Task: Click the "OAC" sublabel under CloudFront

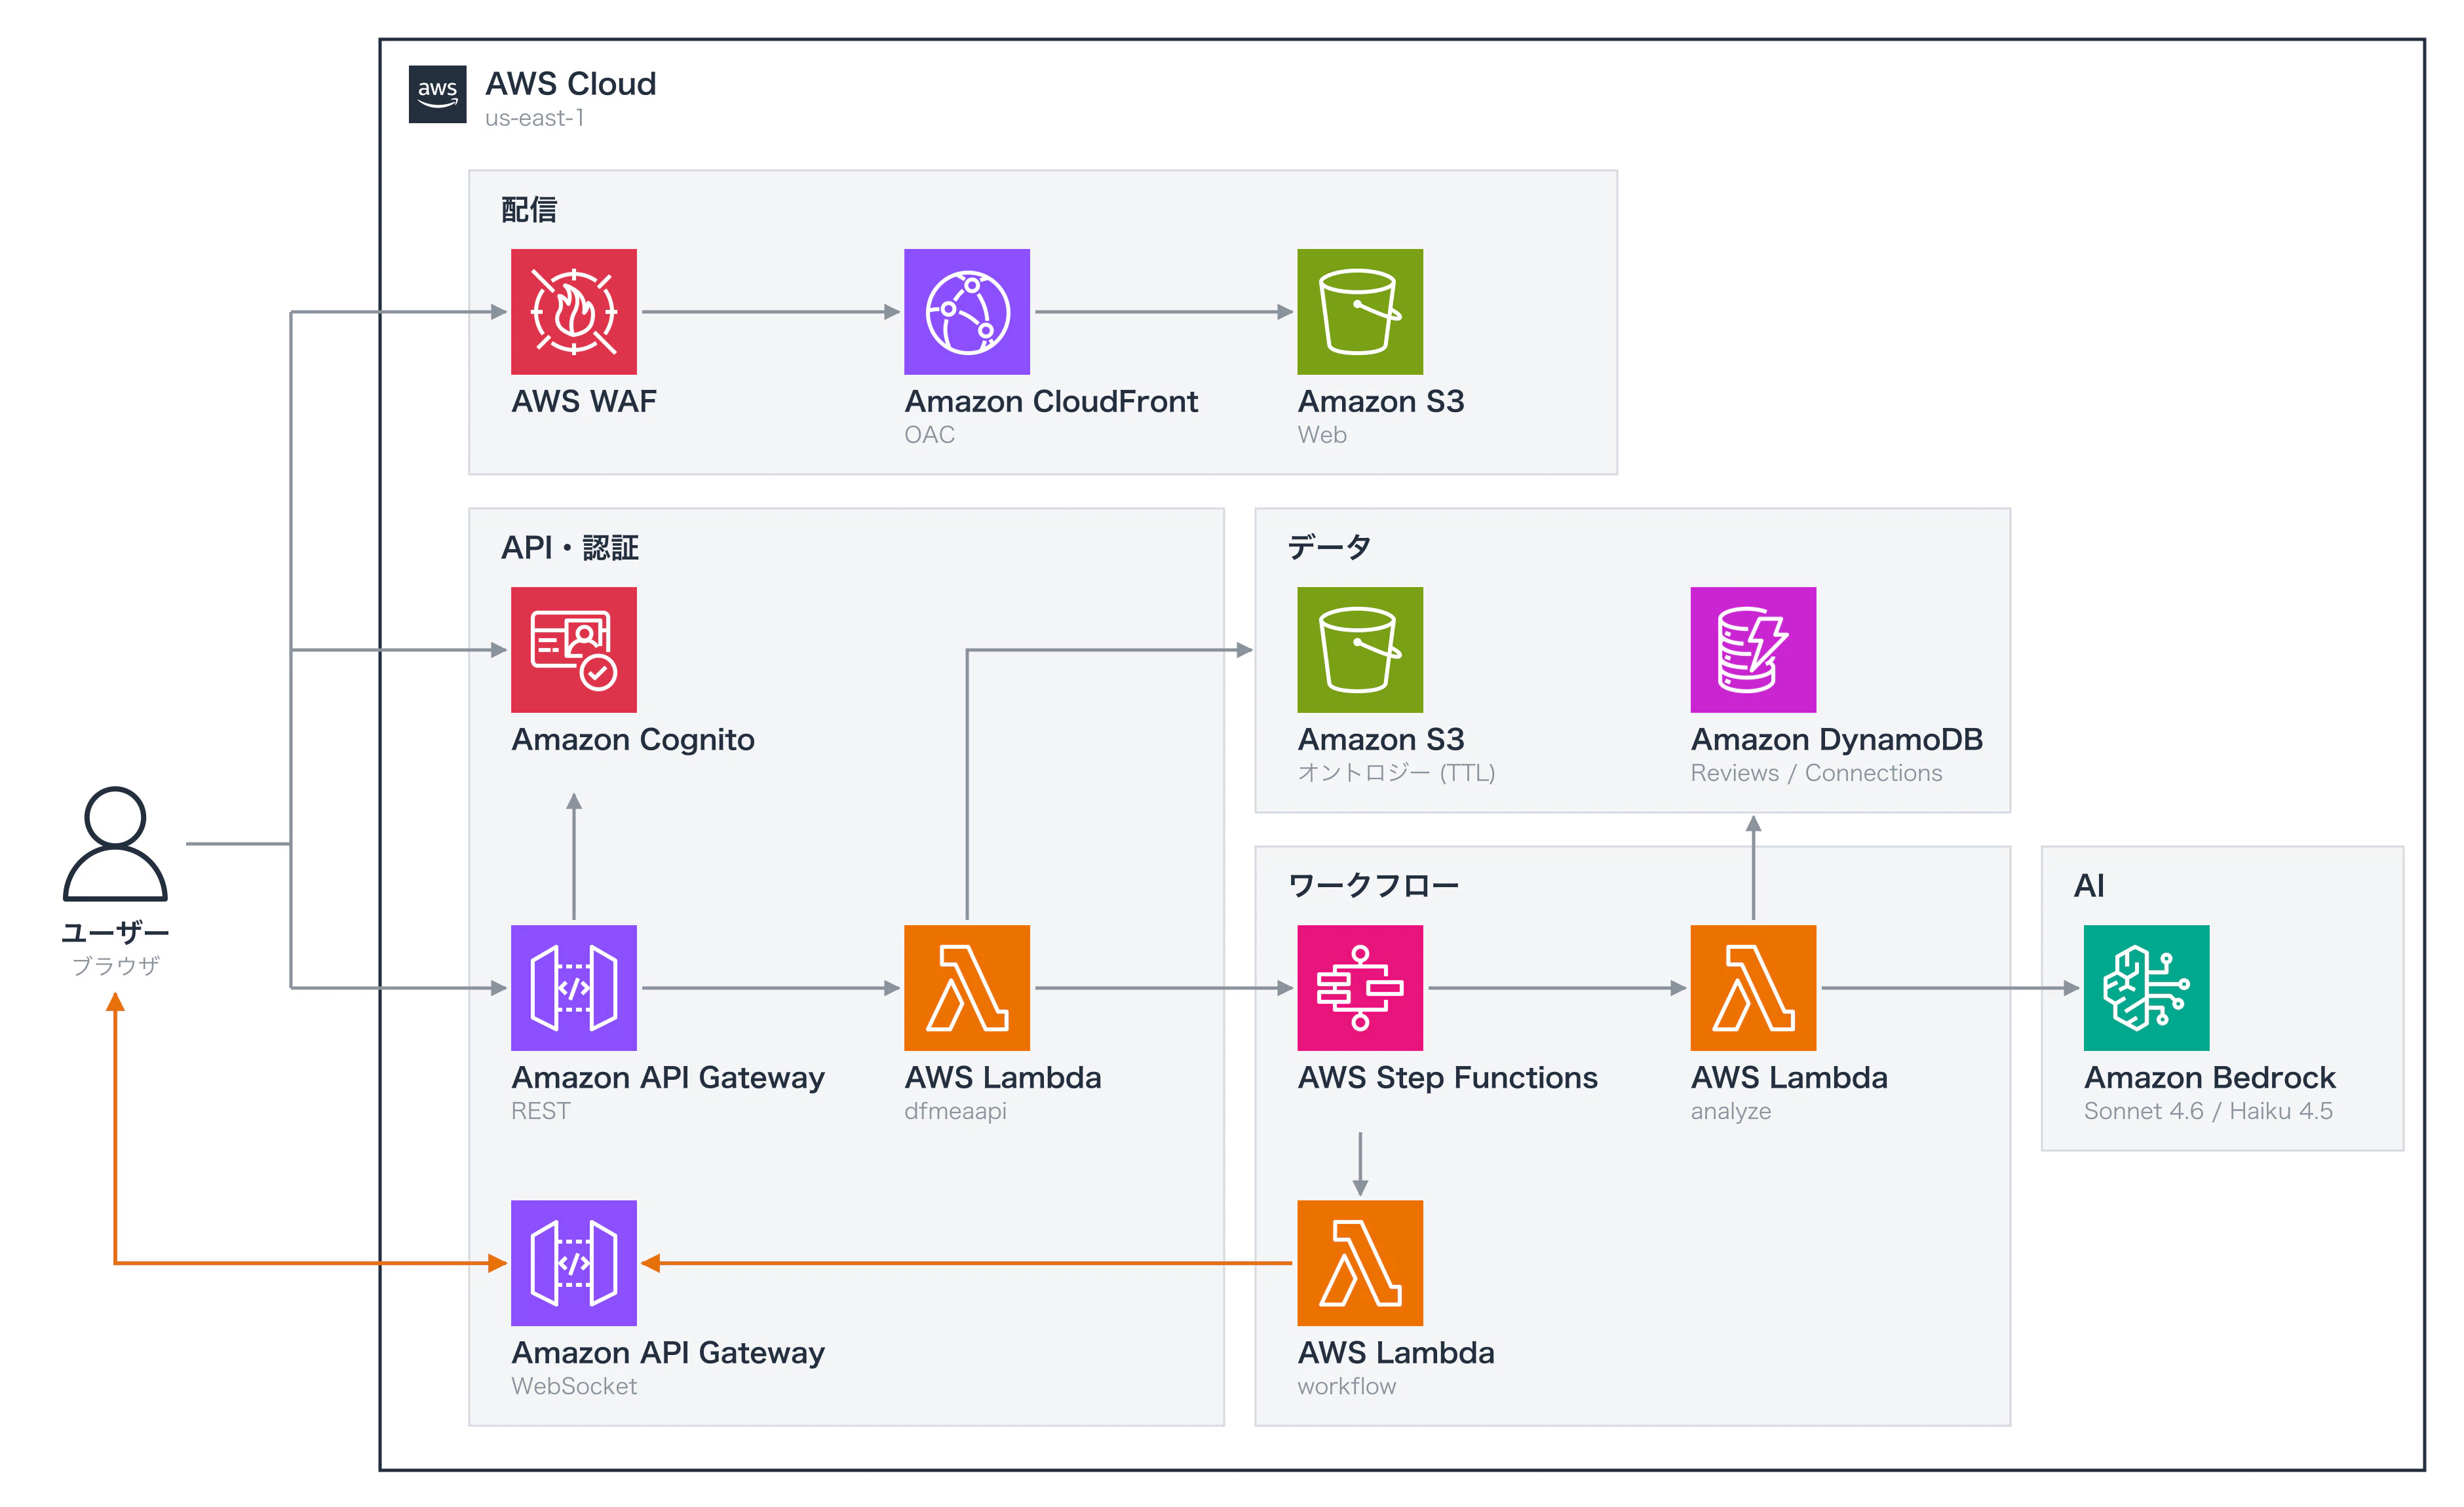Action: pyautogui.click(x=929, y=435)
